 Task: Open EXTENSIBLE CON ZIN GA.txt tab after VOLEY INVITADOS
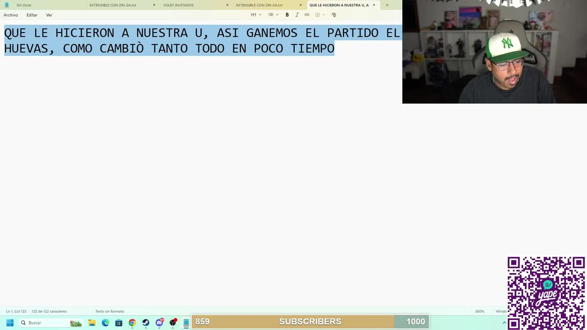[259, 5]
